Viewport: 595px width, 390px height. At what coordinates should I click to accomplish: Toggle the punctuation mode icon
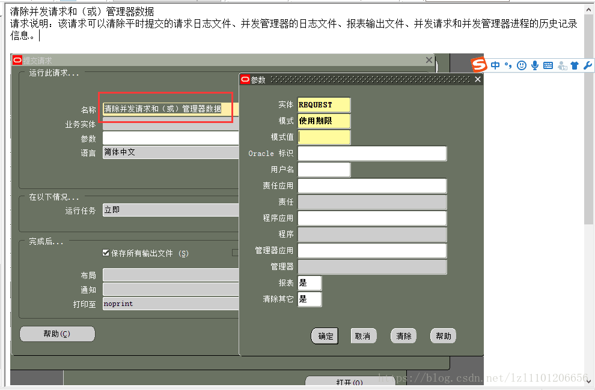(508, 65)
